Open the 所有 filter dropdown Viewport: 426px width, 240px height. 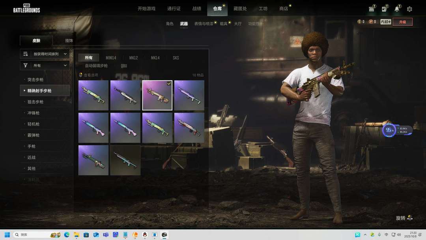[45, 65]
